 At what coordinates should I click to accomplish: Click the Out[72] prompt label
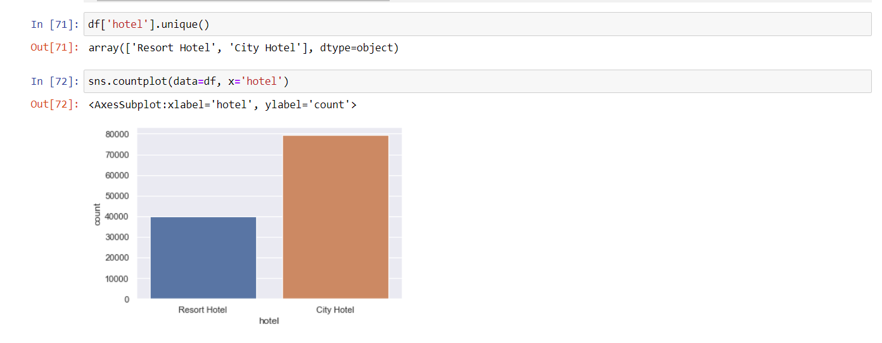(54, 104)
